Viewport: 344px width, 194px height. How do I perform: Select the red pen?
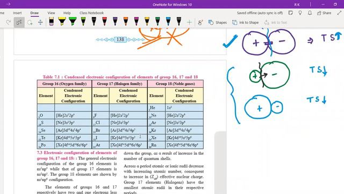pos(104,22)
